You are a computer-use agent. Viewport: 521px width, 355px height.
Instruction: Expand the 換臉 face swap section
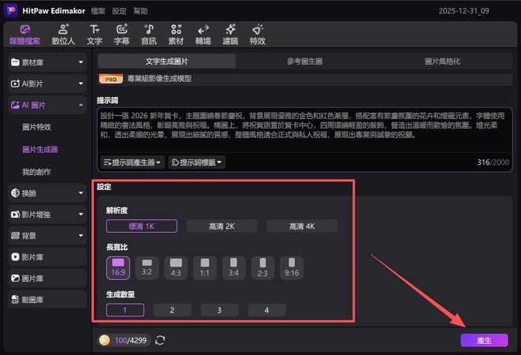coord(47,193)
